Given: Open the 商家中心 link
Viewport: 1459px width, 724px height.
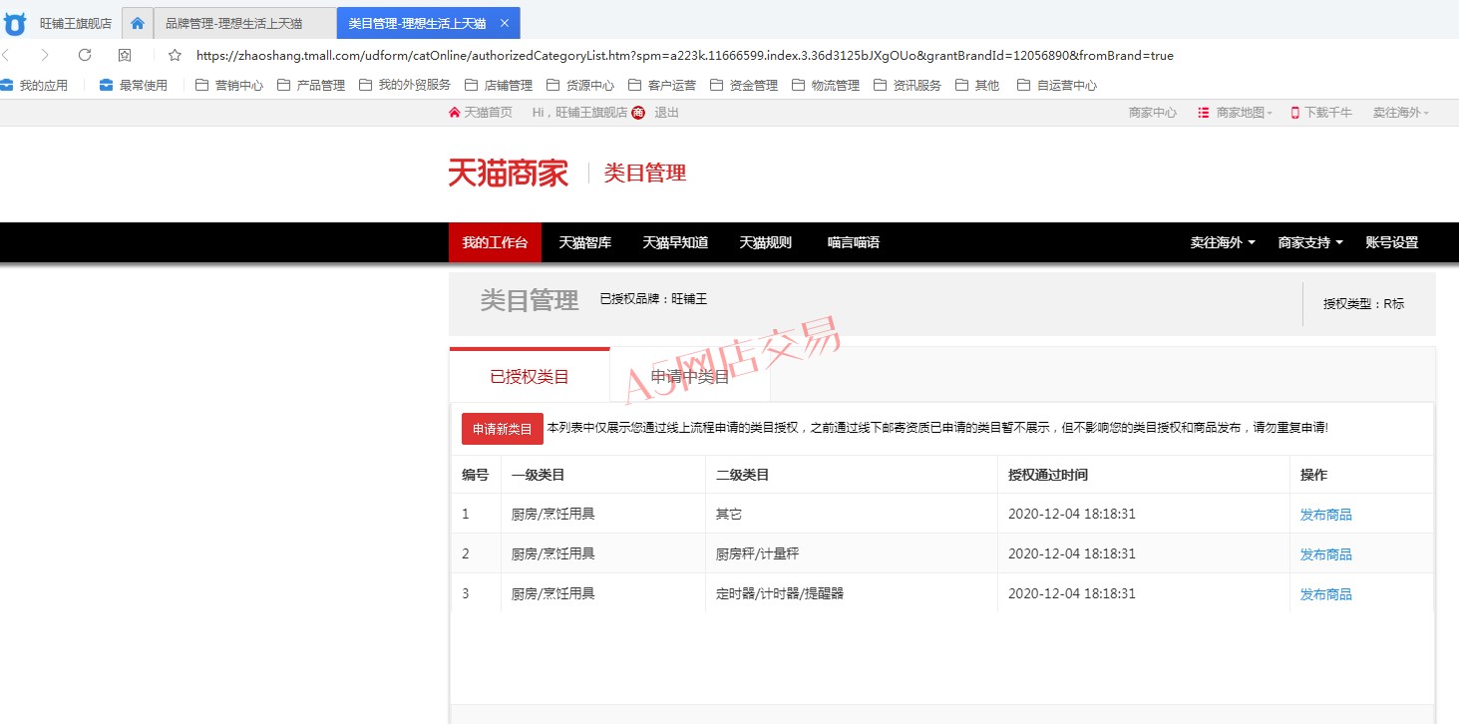Looking at the screenshot, I should (1153, 113).
